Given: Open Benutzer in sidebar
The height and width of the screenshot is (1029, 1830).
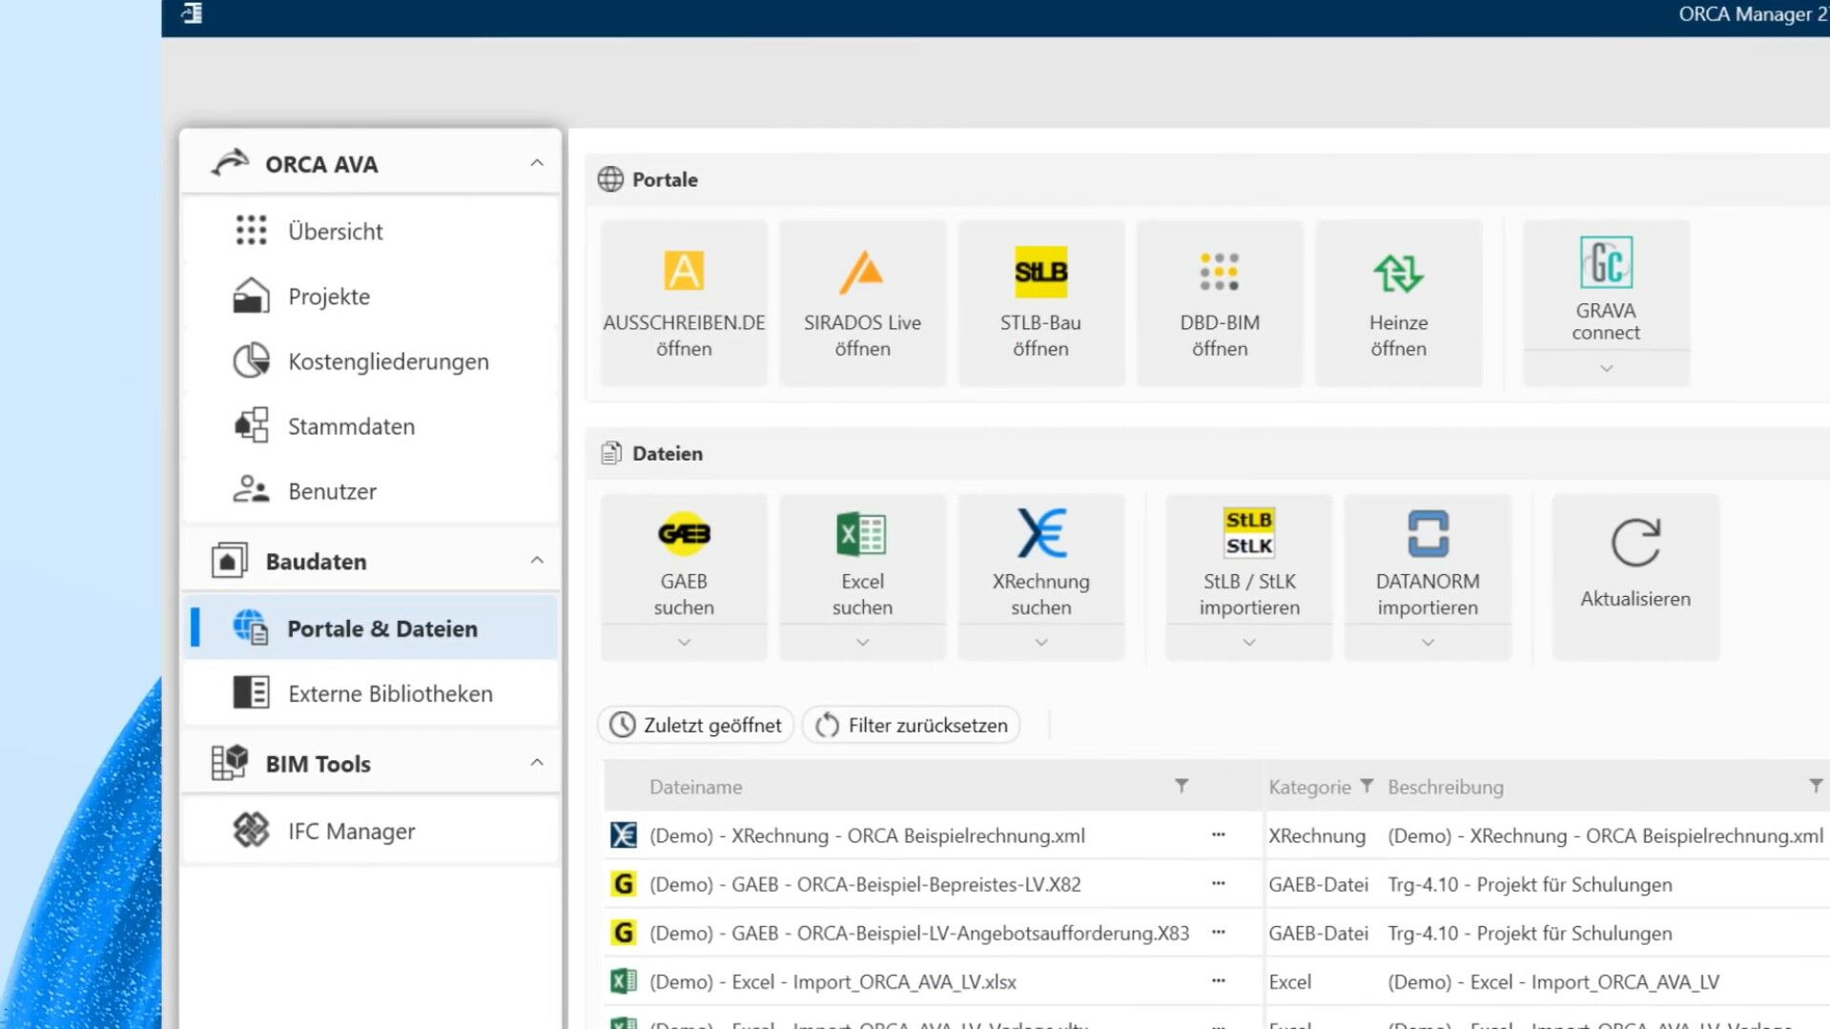Looking at the screenshot, I should click(370, 491).
